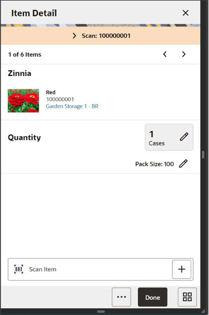This screenshot has width=209, height=315.
Task: Close the Item Detail panel
Action: coord(185,13)
